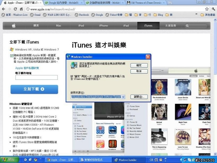This screenshot has height=163, width=217.
Task: Select iPhone in the Apple navigation
Action: [103, 25]
